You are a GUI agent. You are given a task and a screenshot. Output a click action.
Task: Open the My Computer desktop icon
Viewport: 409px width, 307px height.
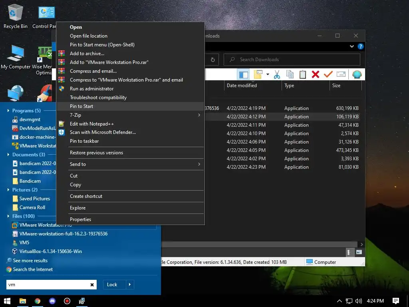coord(16,57)
